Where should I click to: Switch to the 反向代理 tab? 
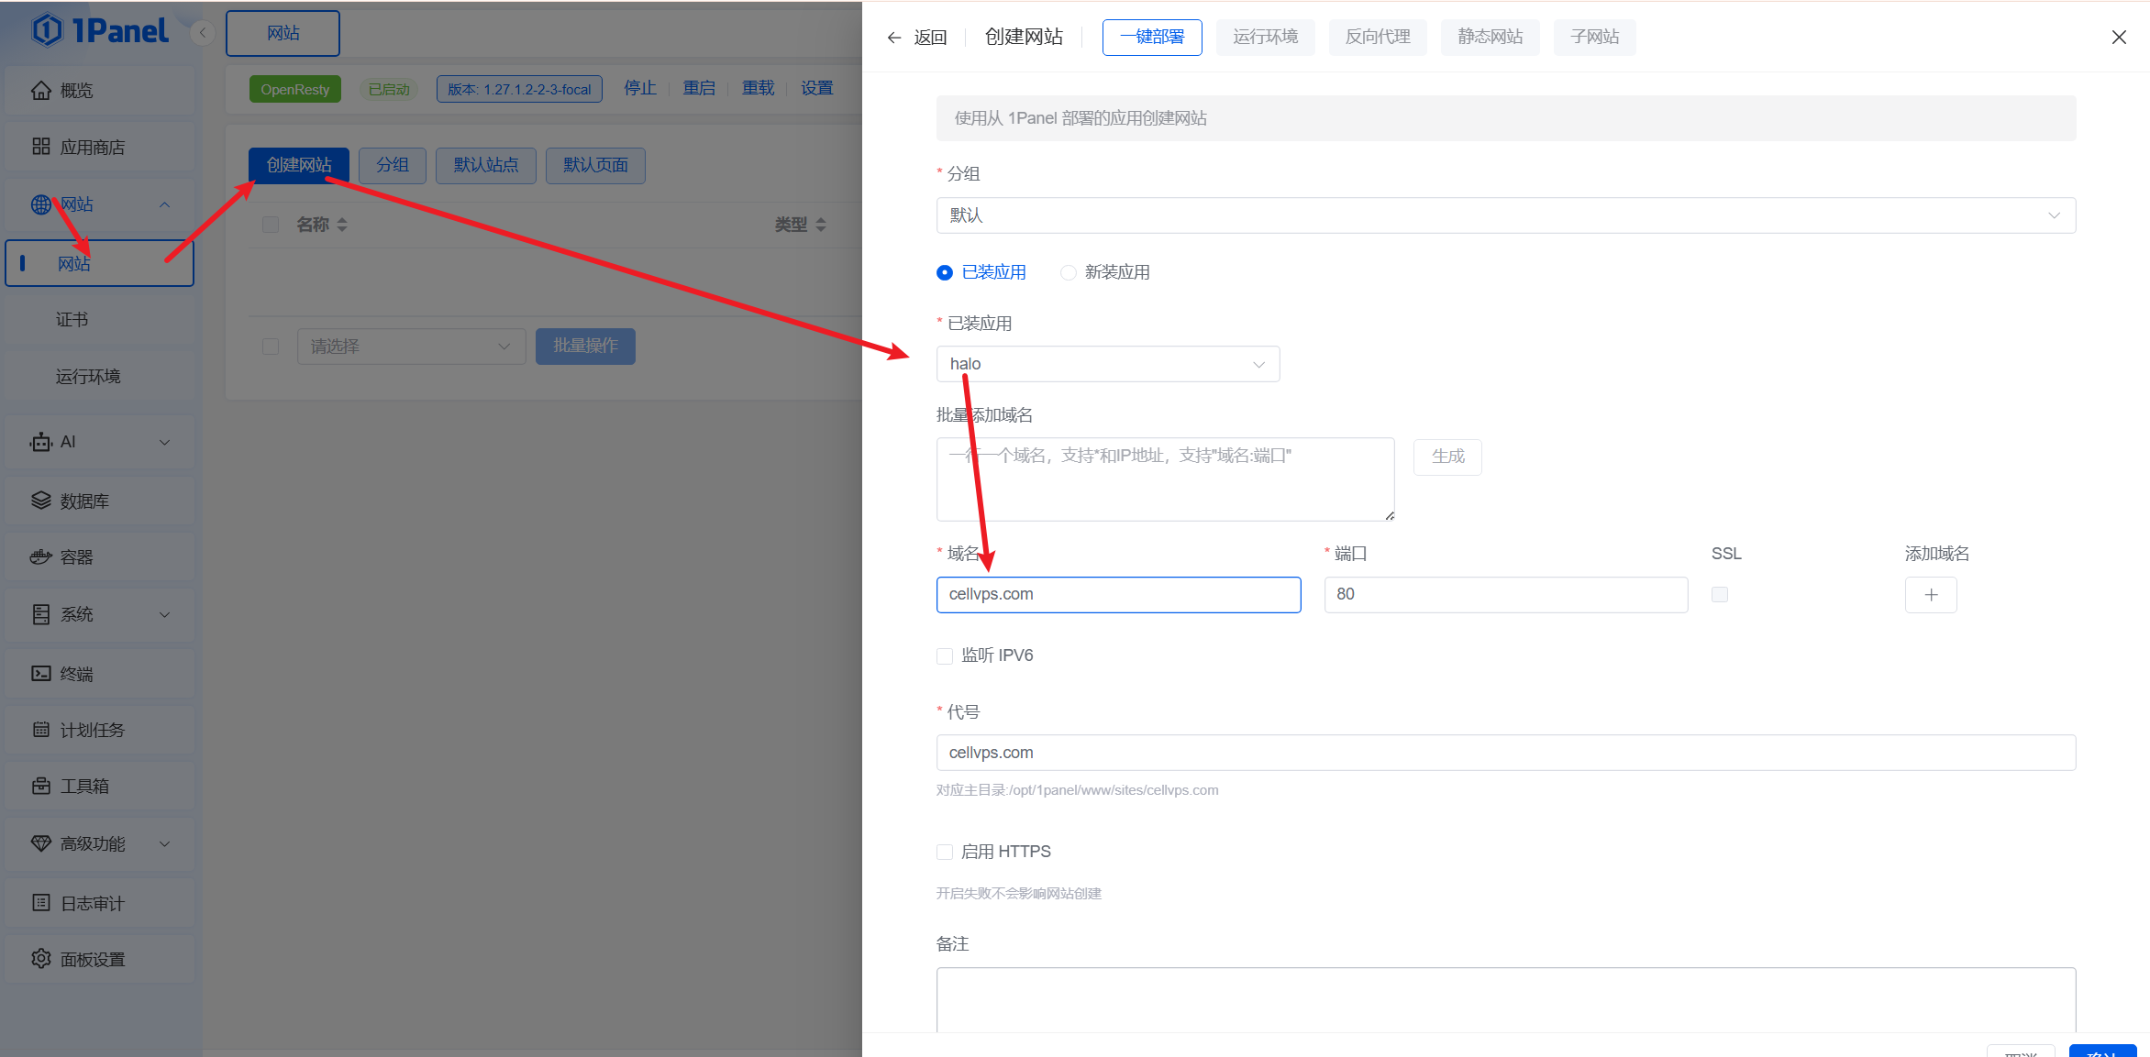pyautogui.click(x=1377, y=38)
